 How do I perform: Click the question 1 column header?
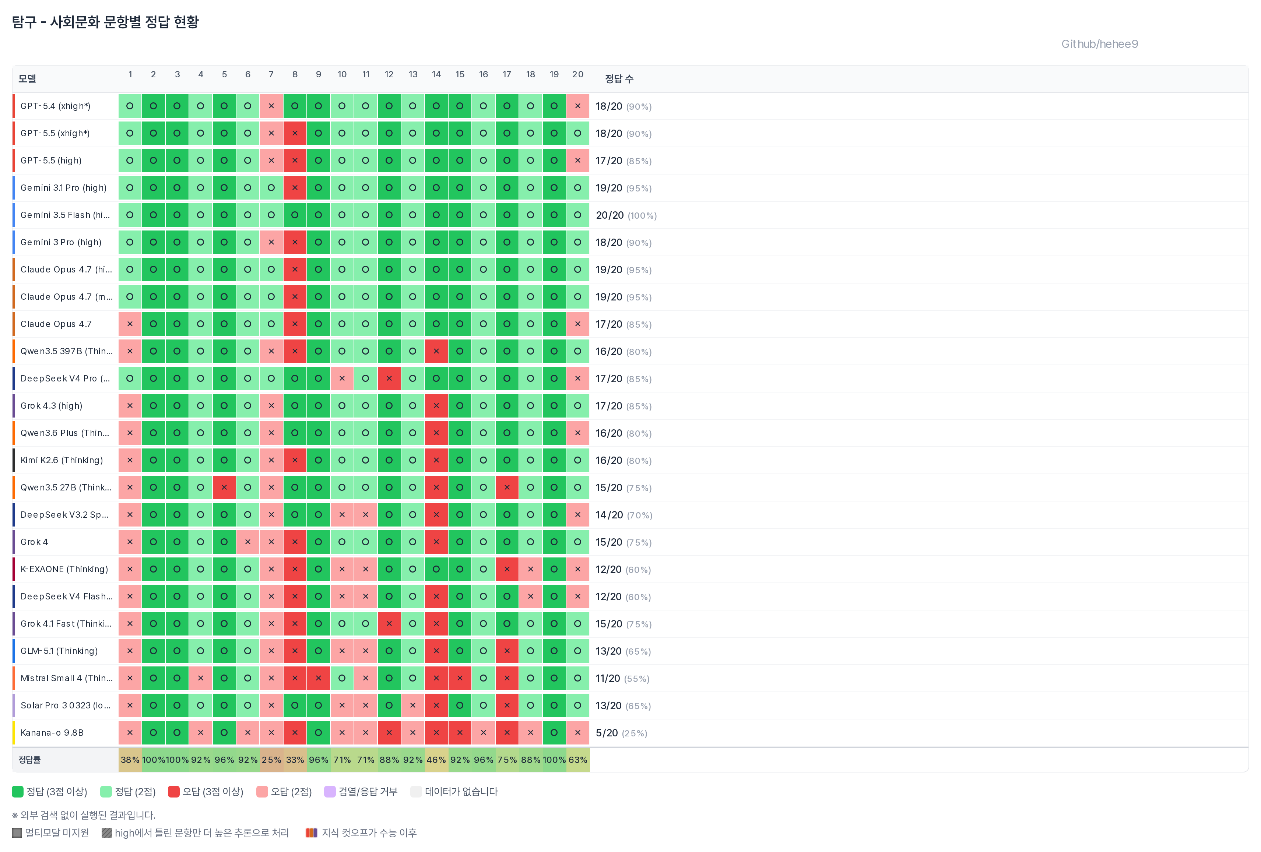click(130, 74)
